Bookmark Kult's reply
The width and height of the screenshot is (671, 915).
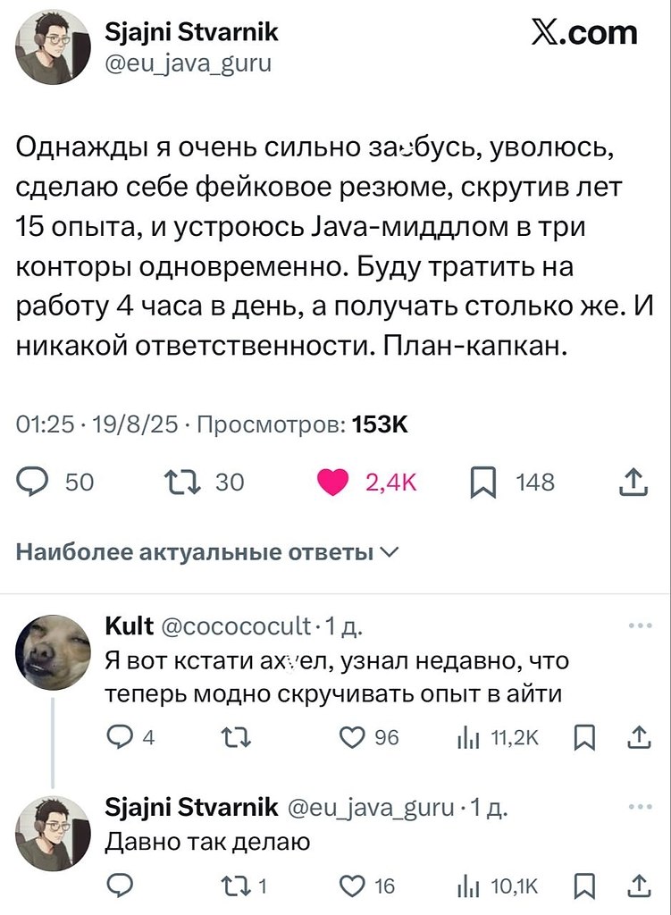(585, 737)
